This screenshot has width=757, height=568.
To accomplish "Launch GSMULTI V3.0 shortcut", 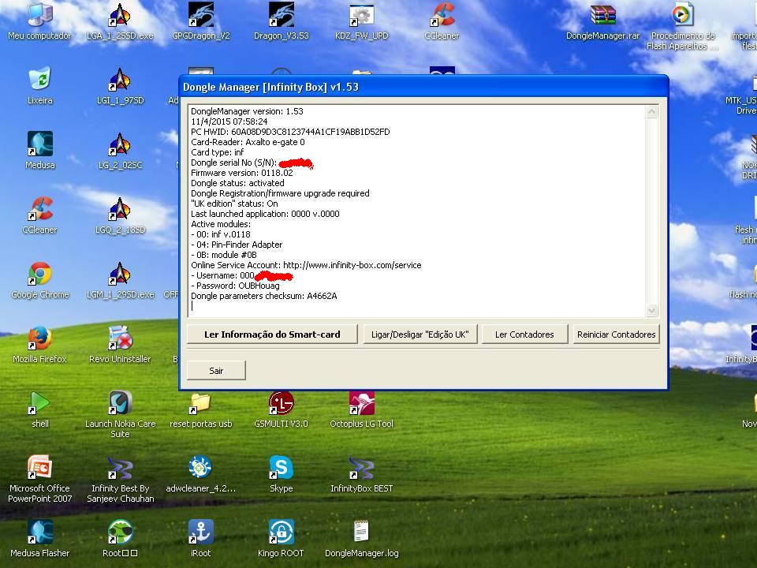I will pos(281,409).
